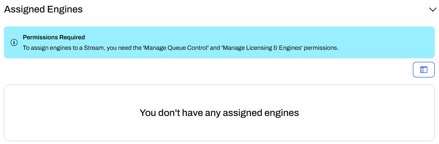439x144 pixels.
Task: Click the empty assigned engines panel
Action: (219, 113)
